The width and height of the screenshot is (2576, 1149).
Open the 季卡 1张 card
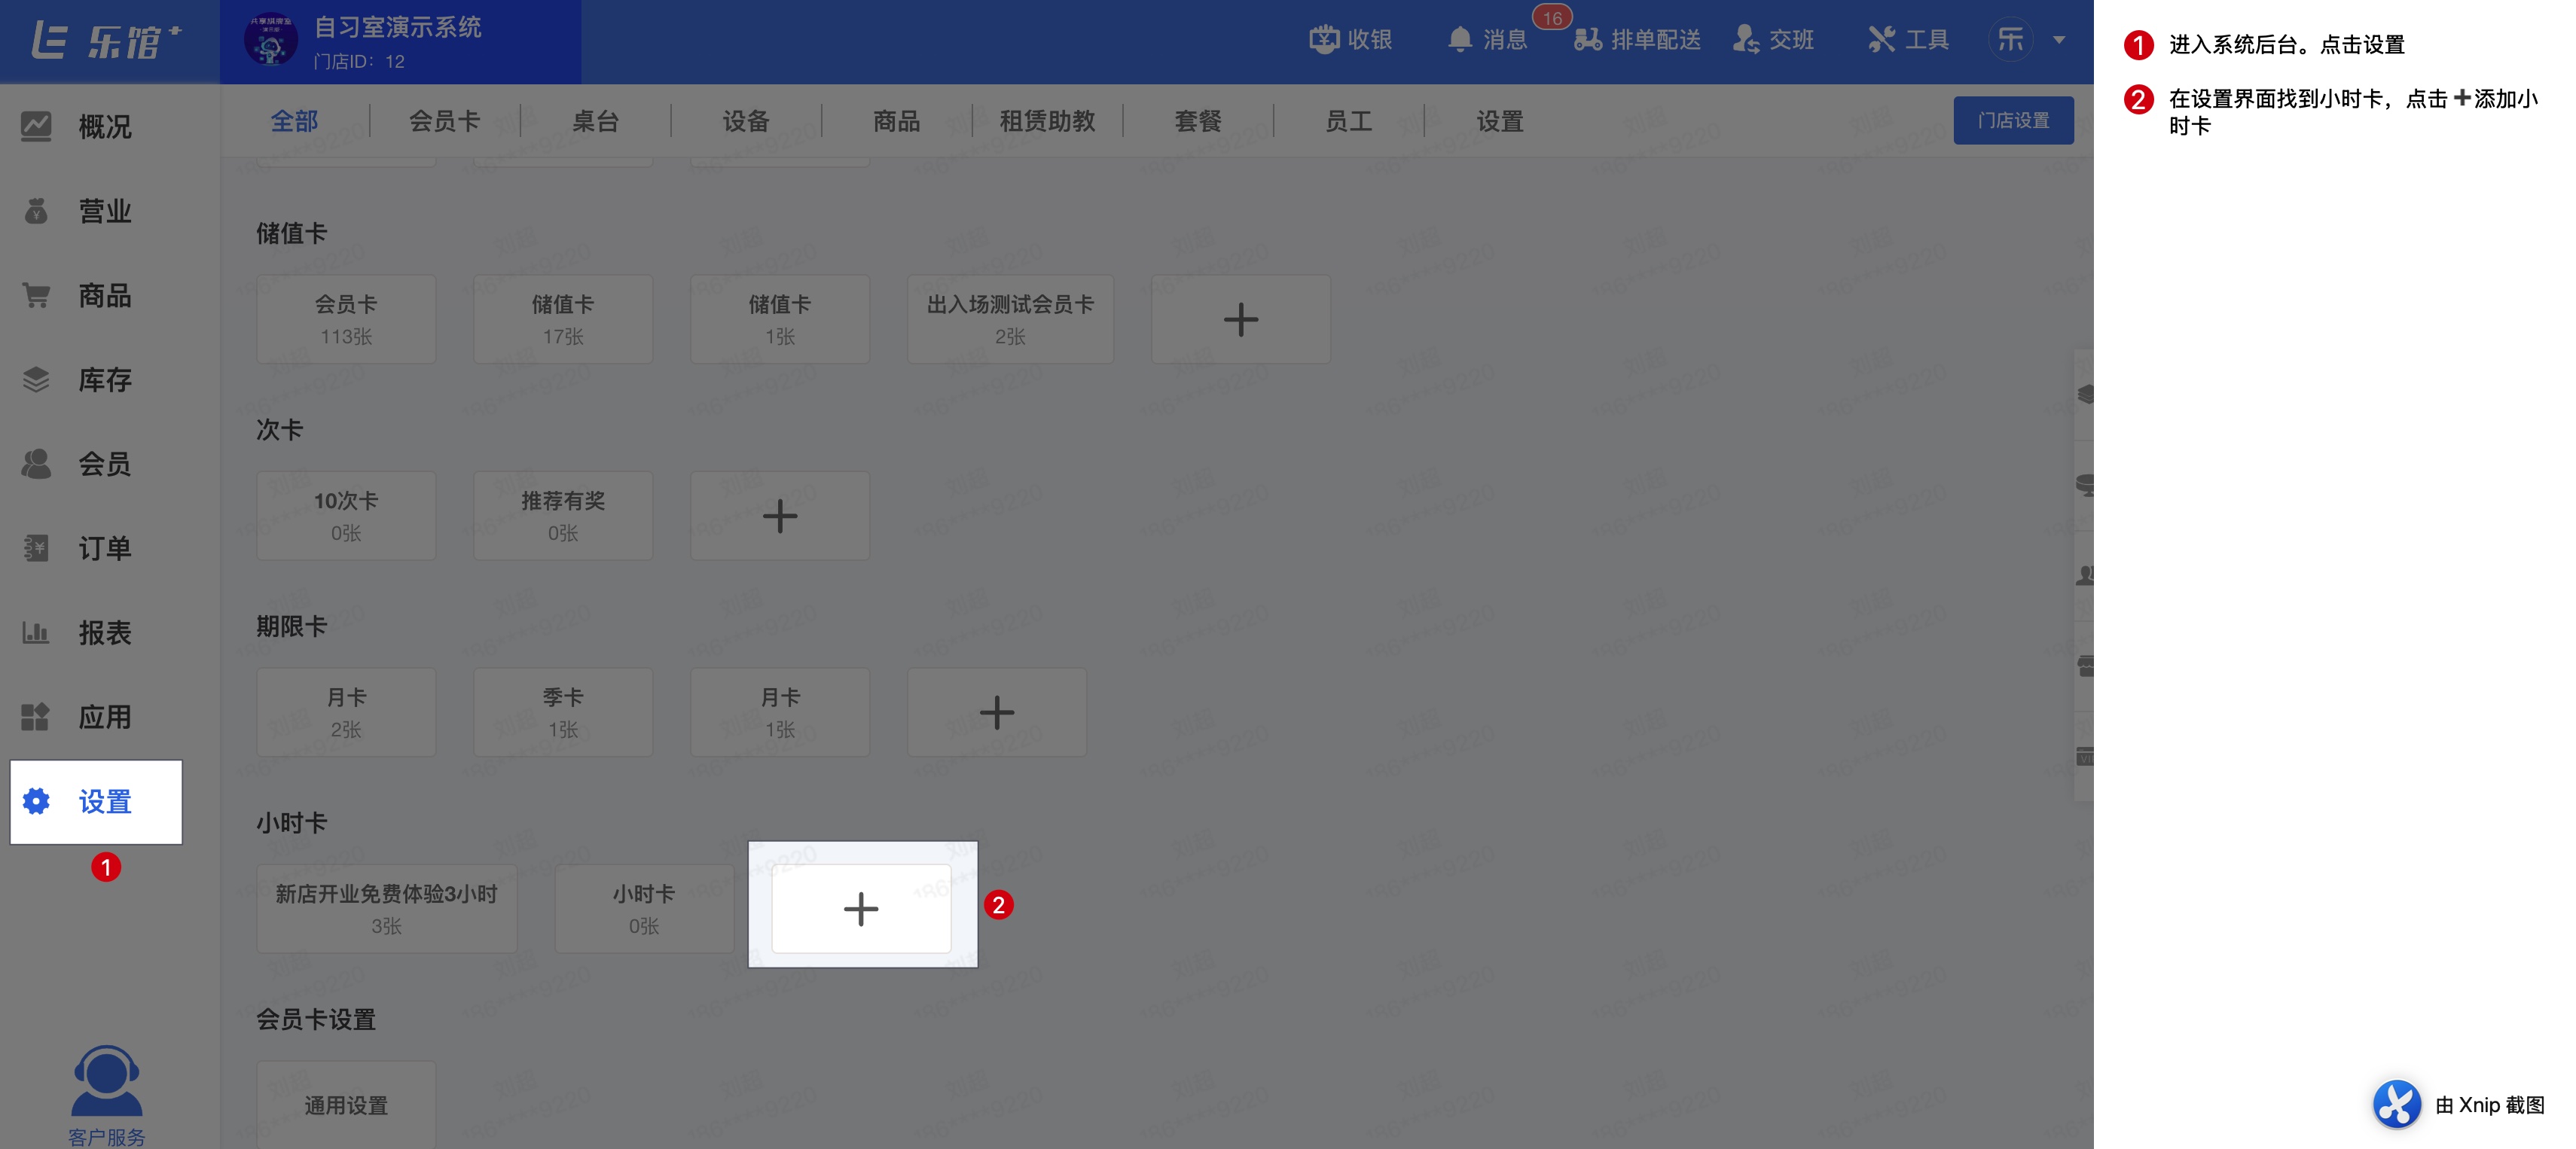563,712
